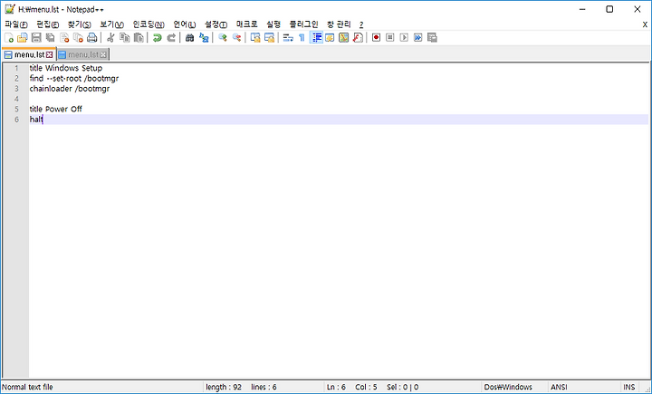Toggle synchronized vertical scrolling icon
Viewport: 652px width, 394px height.
255,38
